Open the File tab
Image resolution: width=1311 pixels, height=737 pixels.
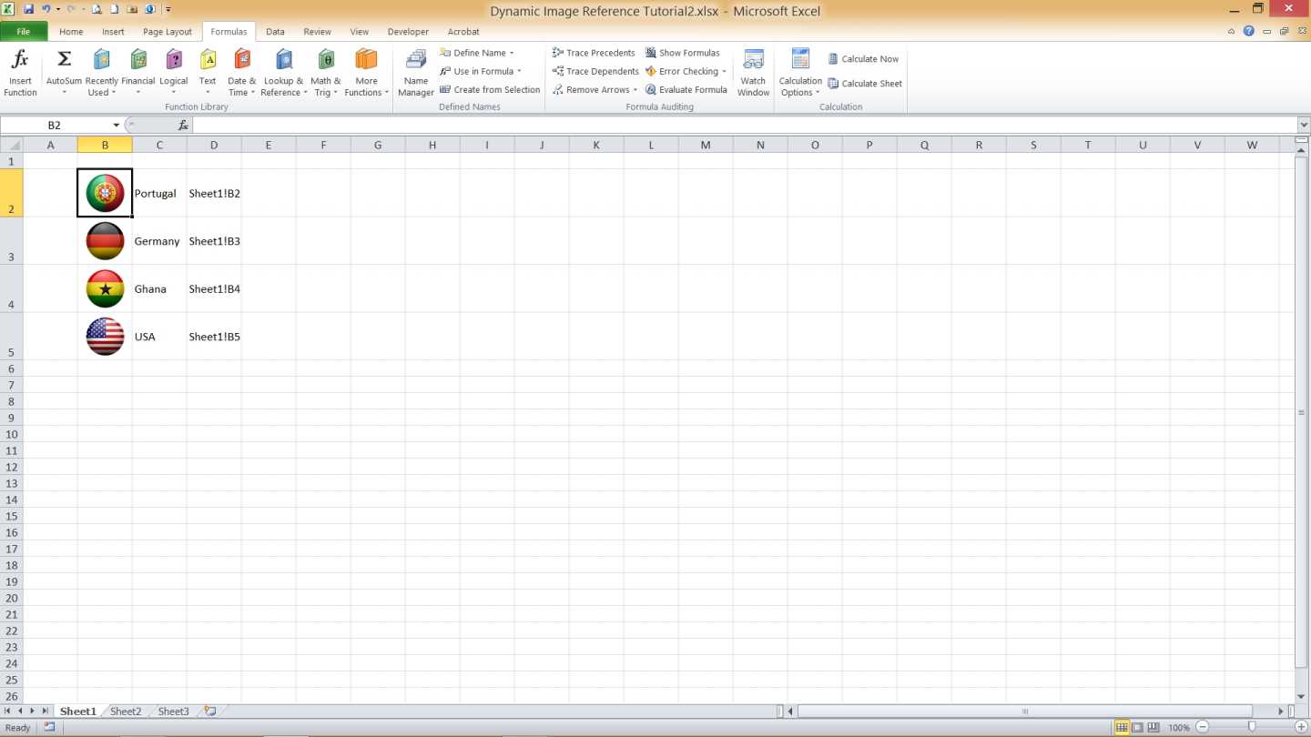click(x=24, y=32)
